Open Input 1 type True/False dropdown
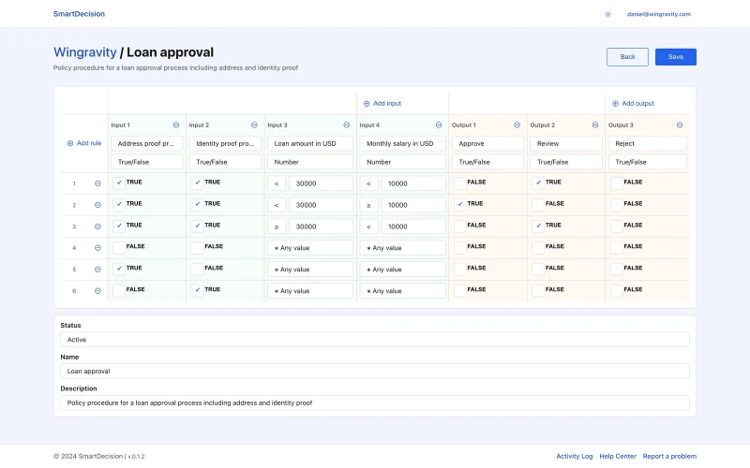The image size is (750, 468). click(147, 162)
